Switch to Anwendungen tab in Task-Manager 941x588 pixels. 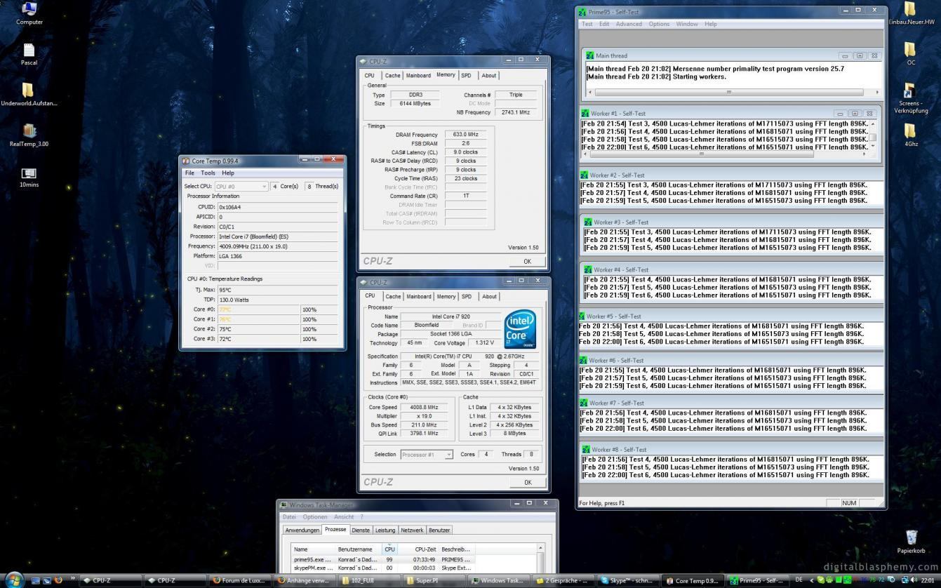[302, 530]
